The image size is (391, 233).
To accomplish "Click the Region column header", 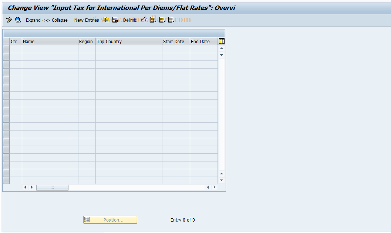I will pos(87,42).
